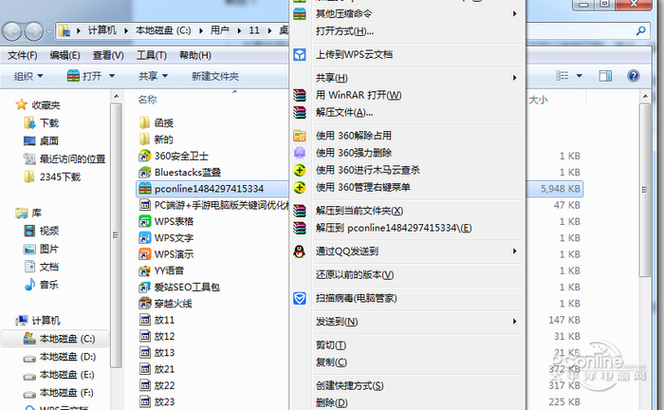Open 2345下载 folder in sidebar

52,177
